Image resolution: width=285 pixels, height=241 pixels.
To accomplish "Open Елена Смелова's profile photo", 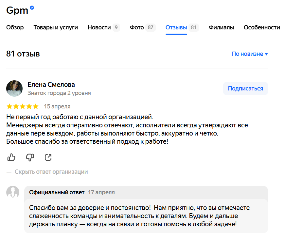I will point(14,88).
